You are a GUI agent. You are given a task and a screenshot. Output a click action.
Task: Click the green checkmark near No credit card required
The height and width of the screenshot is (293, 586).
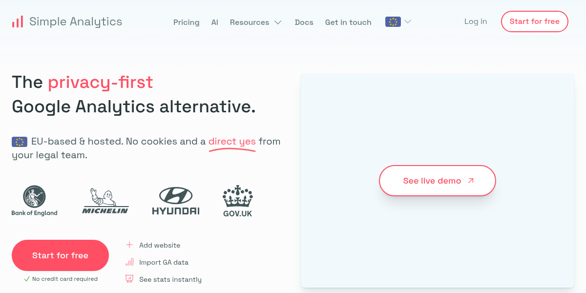(27, 279)
